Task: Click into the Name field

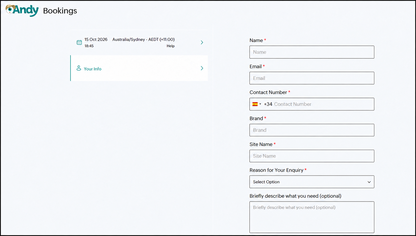Action: (312, 52)
